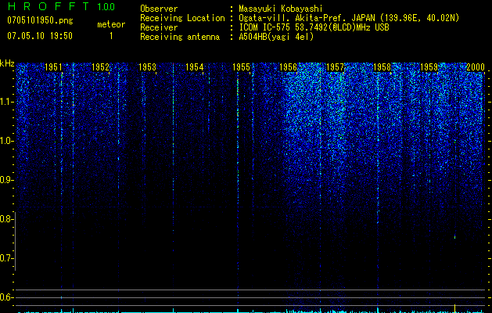Click the date stamp 07.05.10 19:50

coord(40,36)
